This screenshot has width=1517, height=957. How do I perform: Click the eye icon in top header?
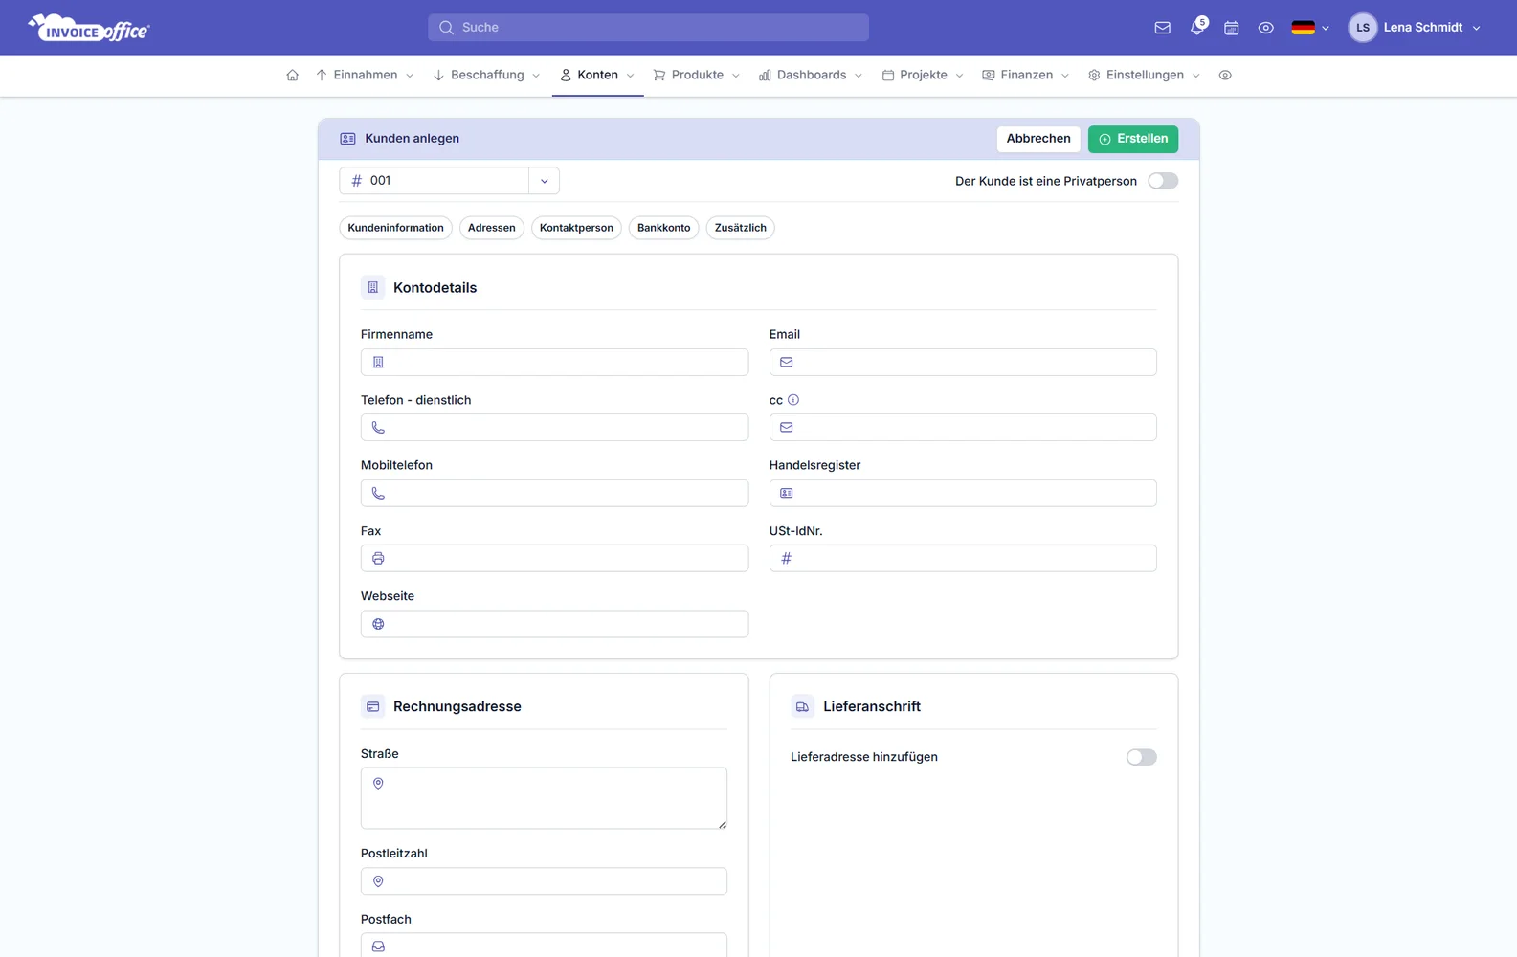click(x=1265, y=28)
